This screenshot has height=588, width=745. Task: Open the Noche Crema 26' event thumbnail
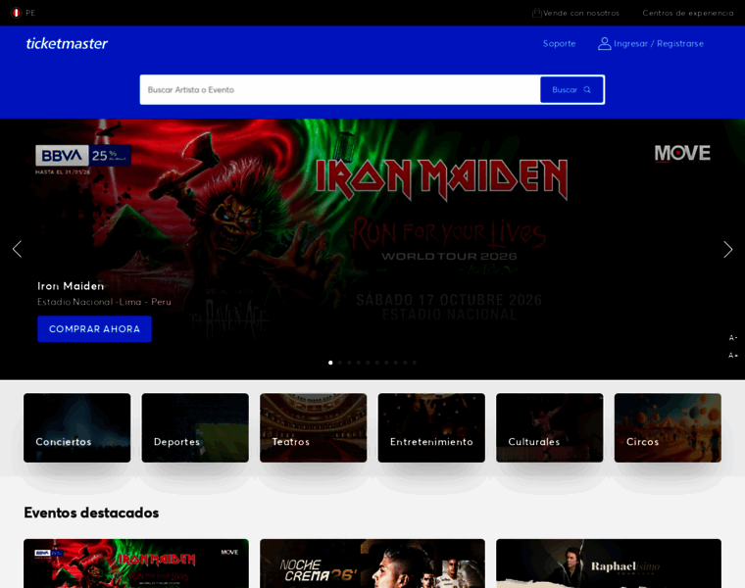(372, 563)
